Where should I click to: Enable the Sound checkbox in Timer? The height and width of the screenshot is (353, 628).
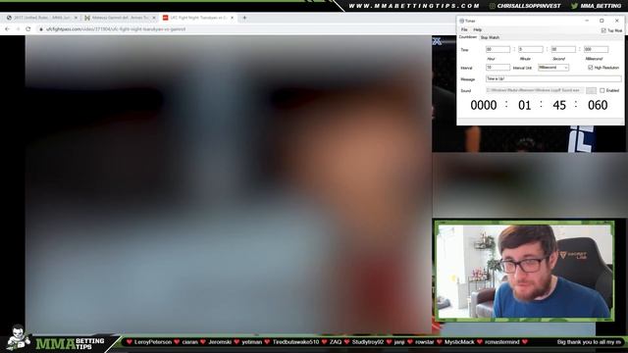tap(602, 91)
